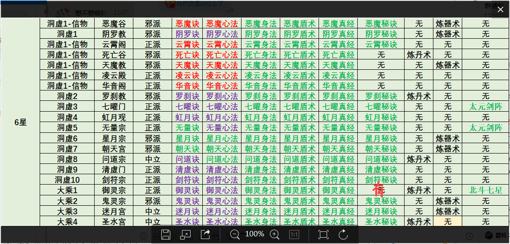Click the 大乘1 level cell
Image resolution: width=510 pixels, height=244 pixels.
click(x=67, y=190)
